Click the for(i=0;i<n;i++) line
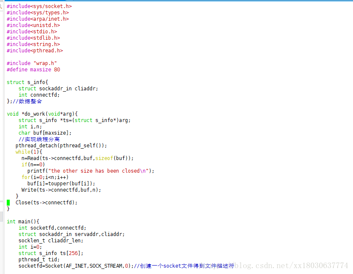Image resolution: width=353 pixels, height=274 pixels. point(45,177)
